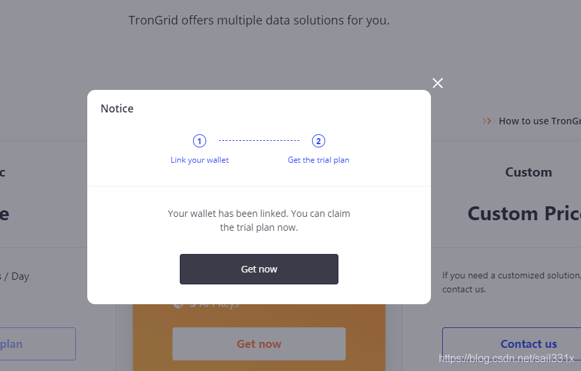The width and height of the screenshot is (581, 371).
Task: Open the "How to use TronGrid" link
Action: coord(539,121)
